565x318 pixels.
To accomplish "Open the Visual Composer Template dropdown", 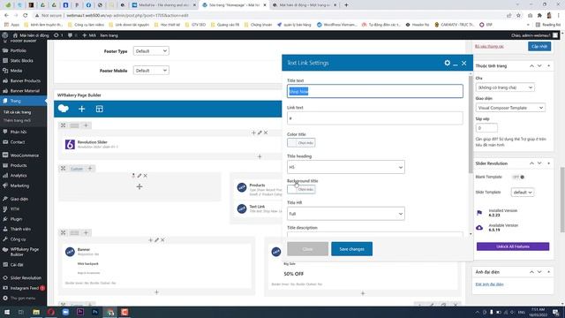I will click(510, 108).
